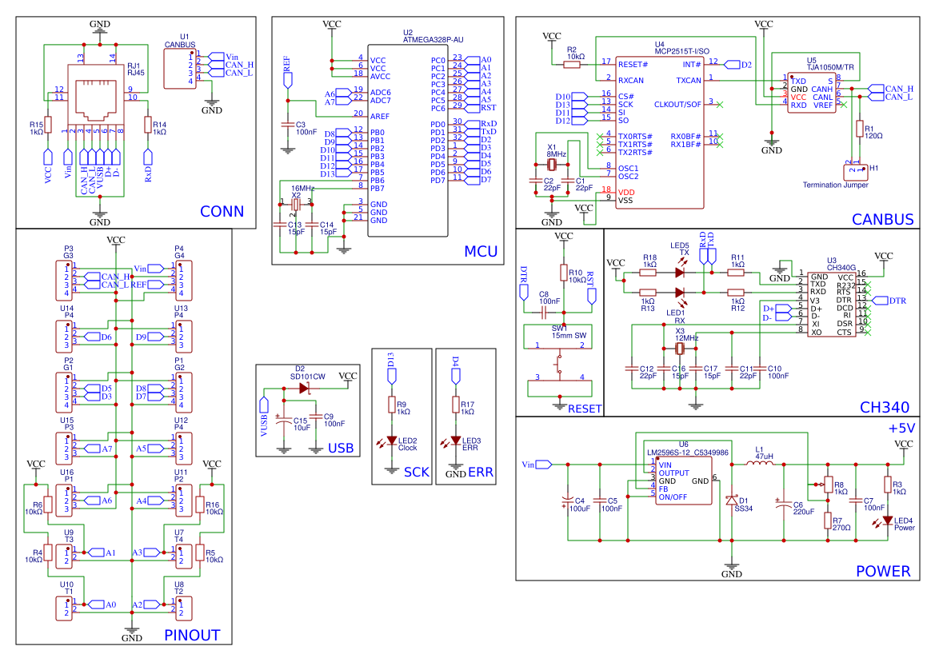
Task: Click the C4 100uF capacitor symbol
Action: point(567,502)
